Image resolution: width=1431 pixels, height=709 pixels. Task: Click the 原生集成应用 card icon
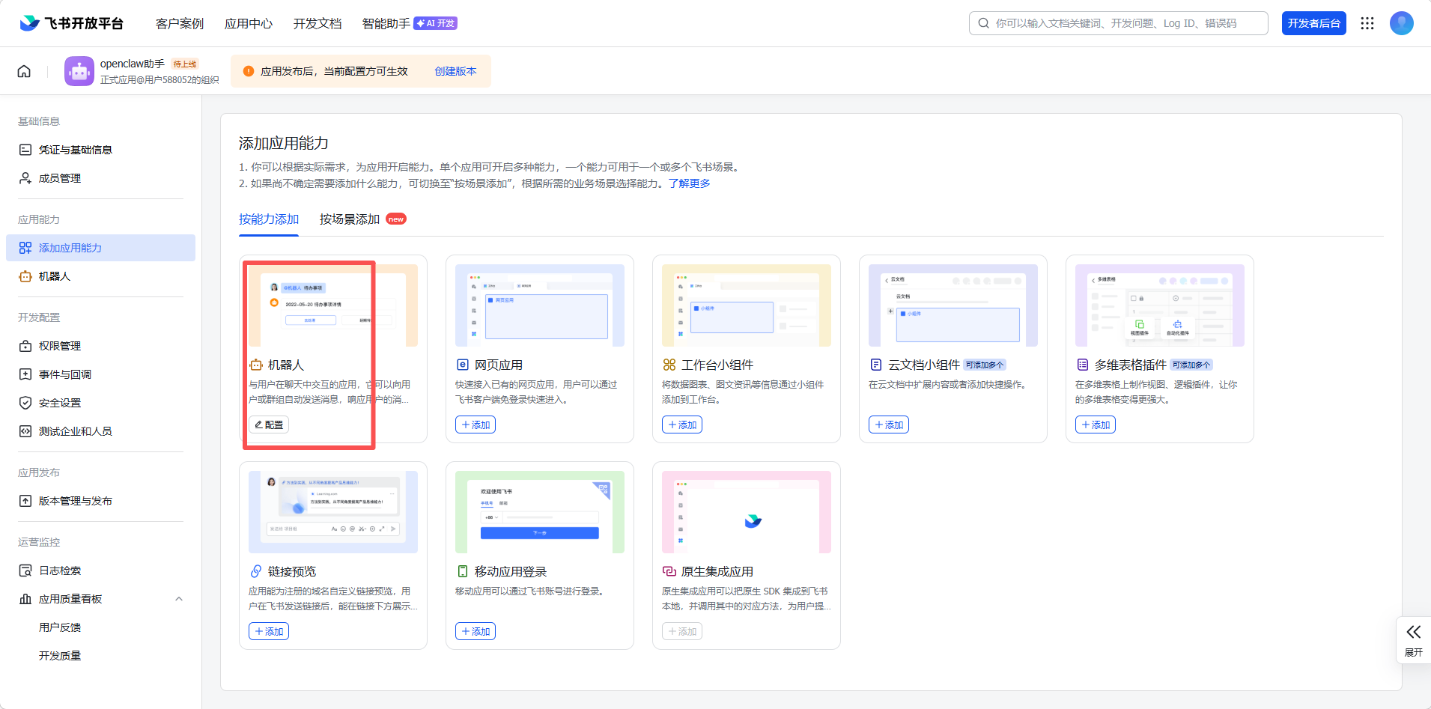[669, 571]
